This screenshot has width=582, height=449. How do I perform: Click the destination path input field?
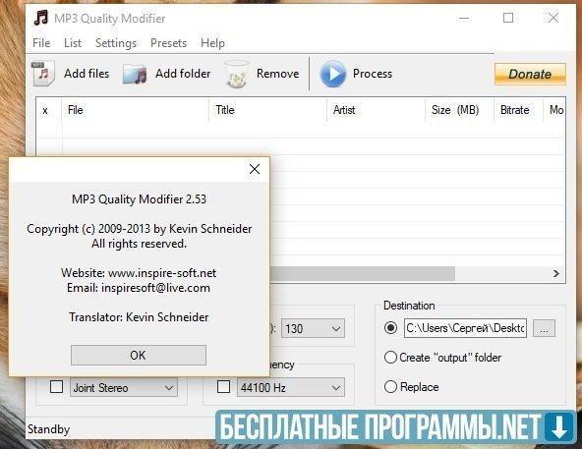[x=465, y=328]
